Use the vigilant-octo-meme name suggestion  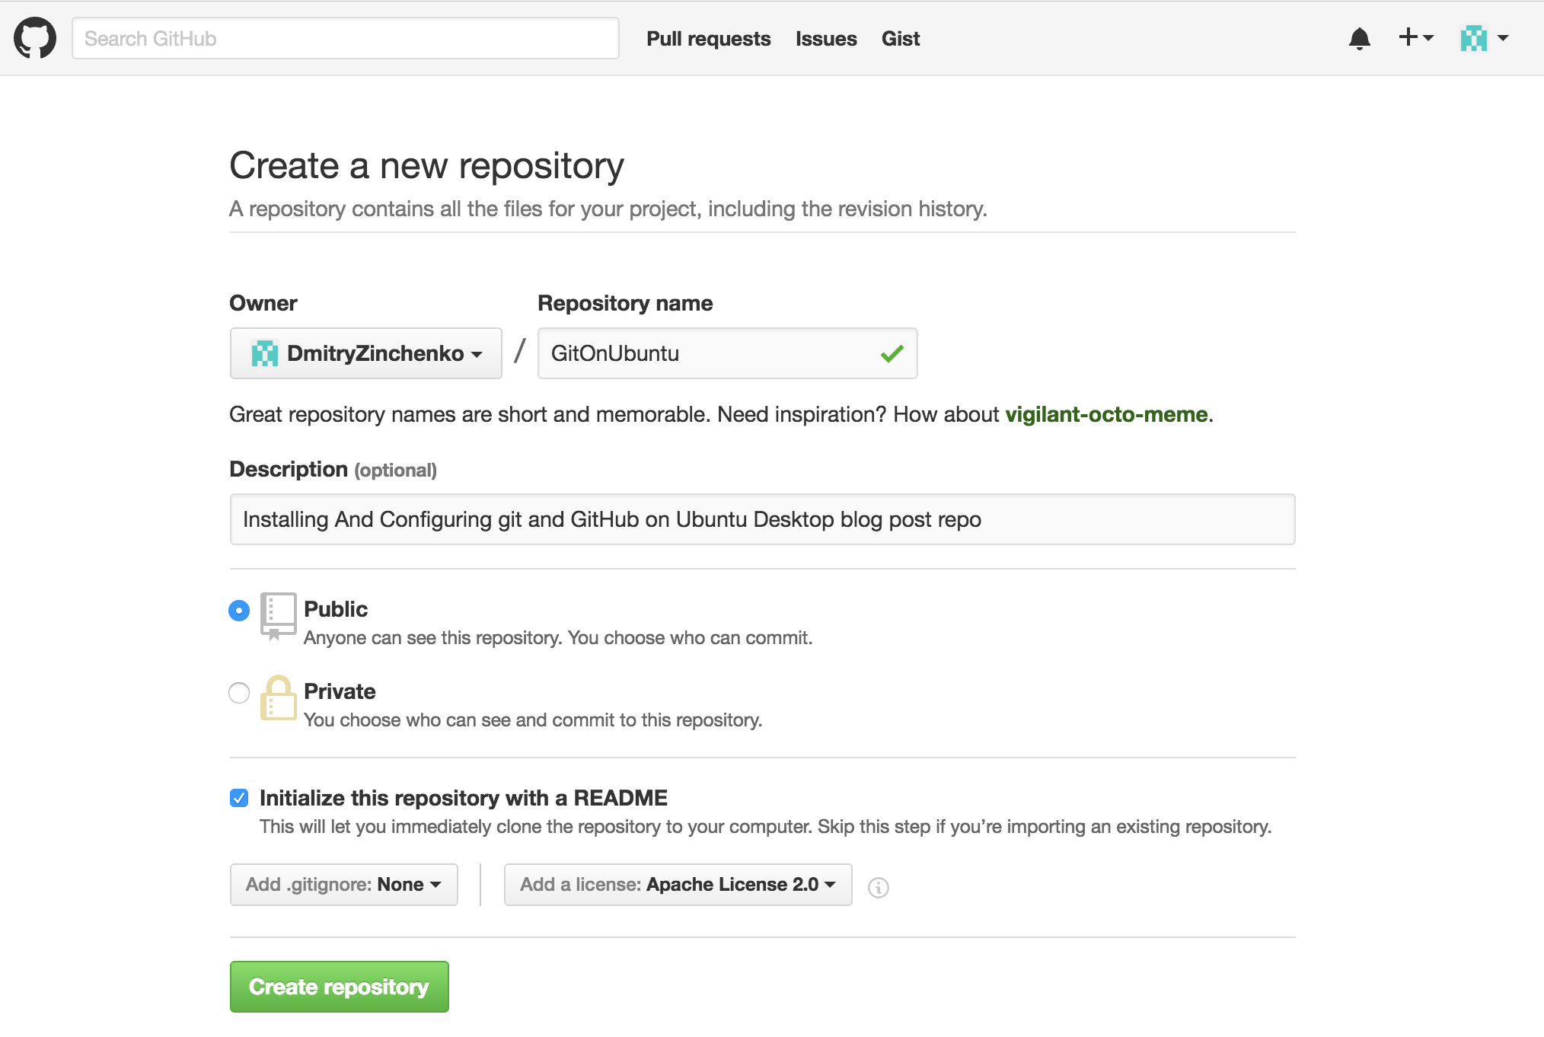tap(1106, 414)
